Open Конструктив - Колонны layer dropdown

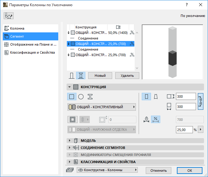(x=107, y=170)
